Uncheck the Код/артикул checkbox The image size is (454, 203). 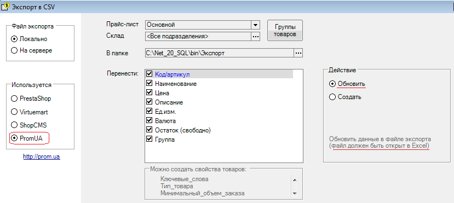[x=150, y=74]
